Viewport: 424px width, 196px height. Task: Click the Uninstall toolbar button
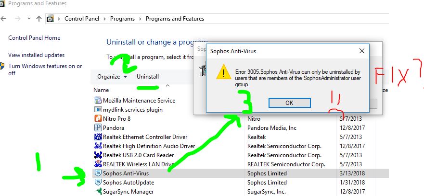click(x=148, y=77)
